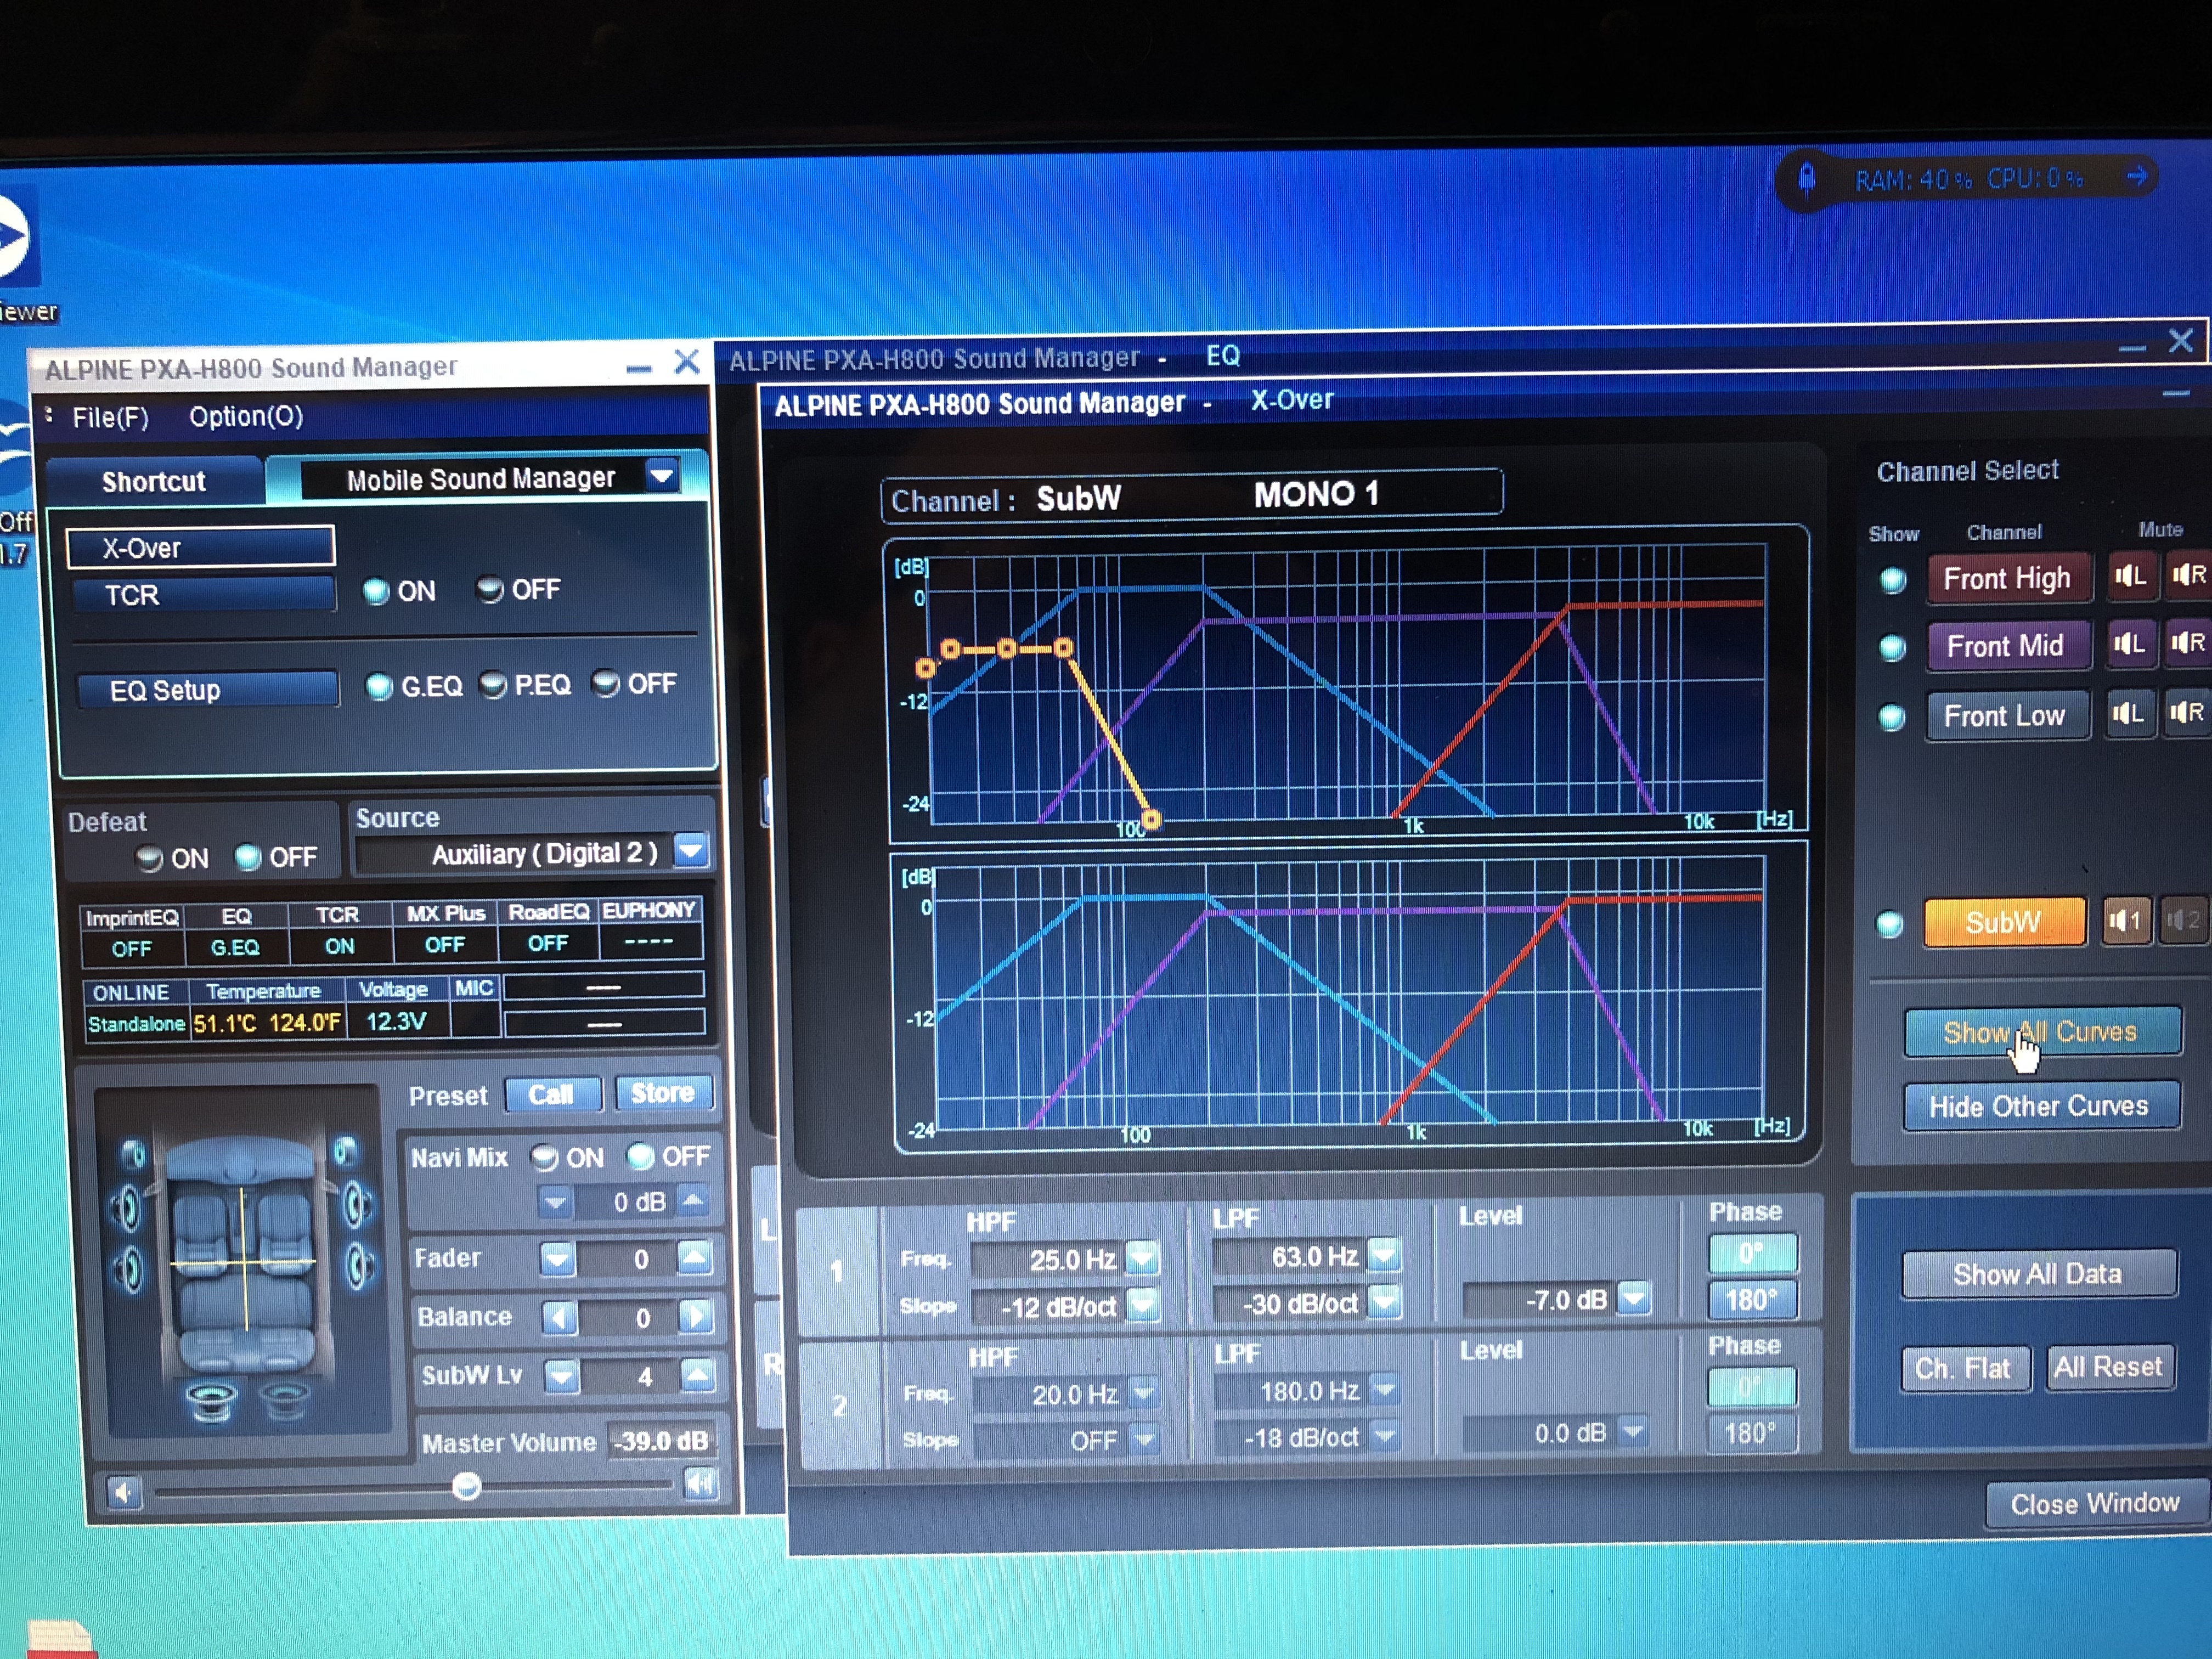This screenshot has width=2212, height=1659.
Task: Turn Navi Mix OFF
Action: [640, 1157]
